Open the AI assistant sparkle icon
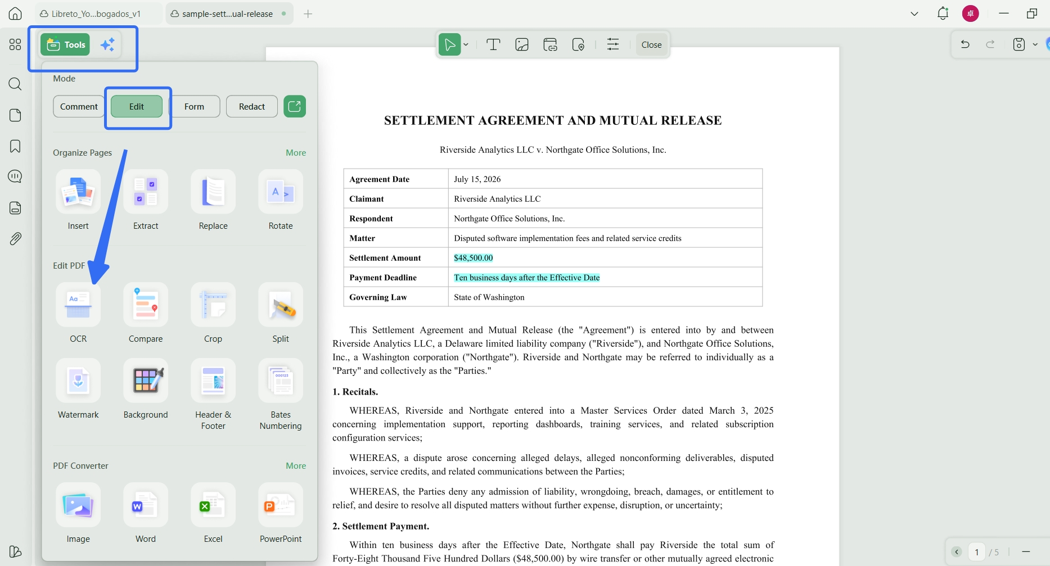This screenshot has height=566, width=1050. (x=107, y=44)
